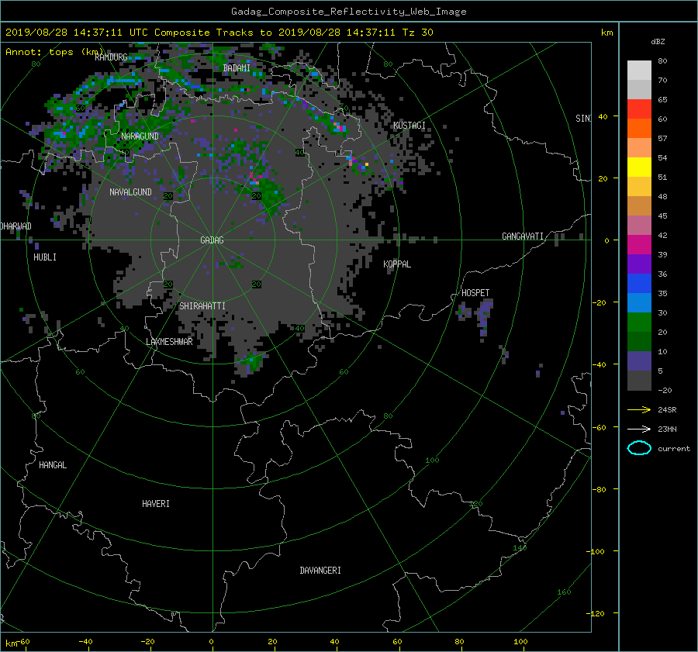Click the BADAMI town label
Viewport: 698px width, 652px height.
(x=237, y=68)
